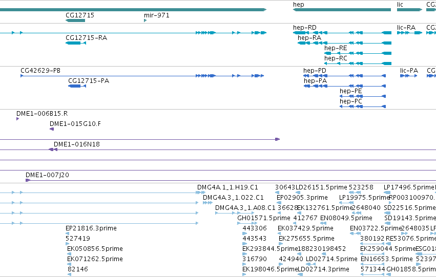The height and width of the screenshot is (277, 436).
Task: Click the lic-RA transcript label
Action: (x=406, y=28)
